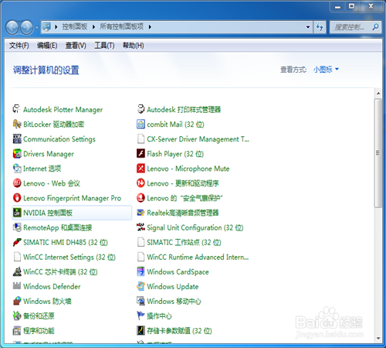This screenshot has width=386, height=348.
Task: Select 控制面板 in the address breadcrumb
Action: click(75, 26)
